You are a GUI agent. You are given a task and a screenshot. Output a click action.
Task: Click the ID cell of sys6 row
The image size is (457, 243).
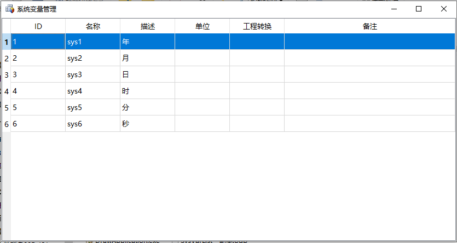click(38, 124)
